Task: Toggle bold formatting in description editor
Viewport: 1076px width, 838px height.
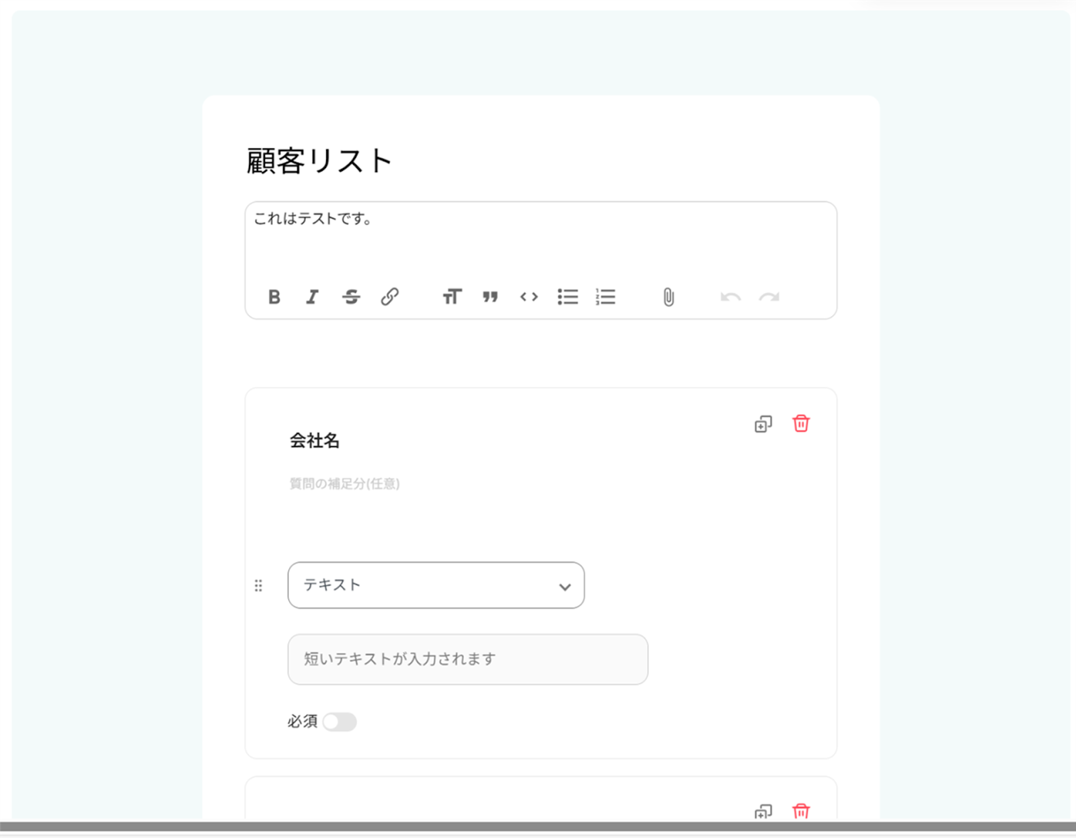Action: click(274, 297)
